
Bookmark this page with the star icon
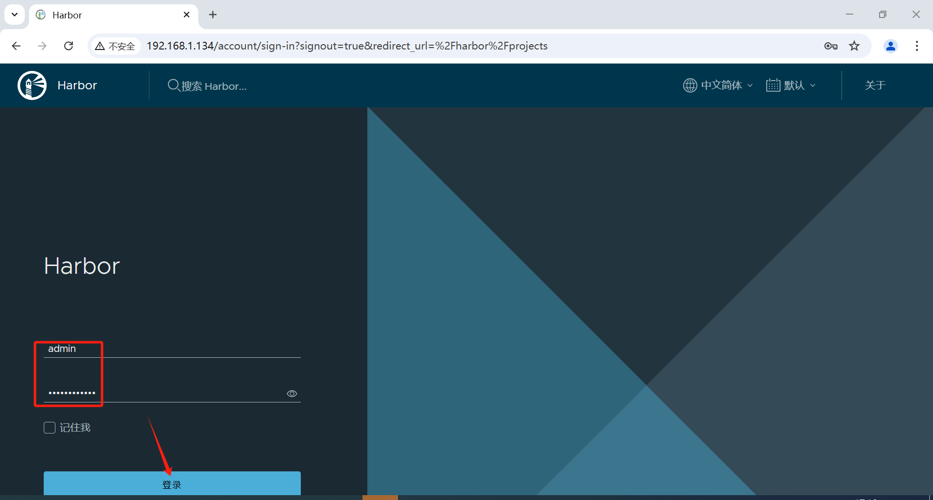[x=854, y=46]
